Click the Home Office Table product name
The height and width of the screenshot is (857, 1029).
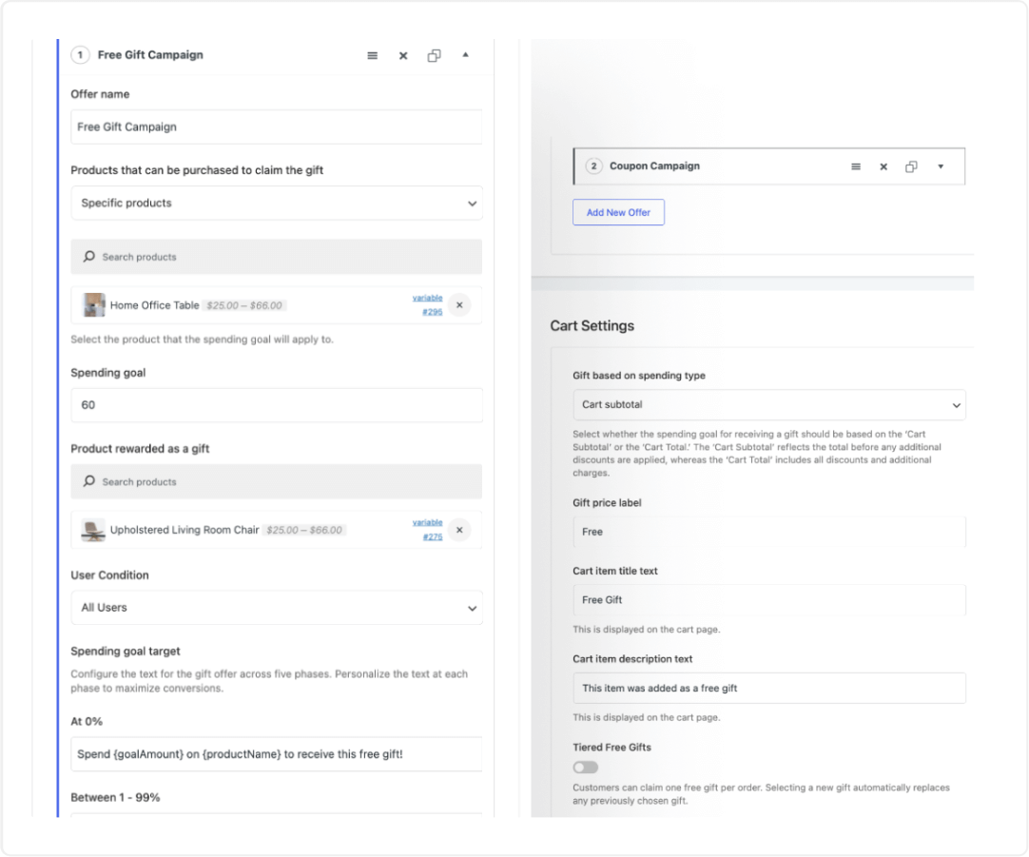tap(154, 305)
